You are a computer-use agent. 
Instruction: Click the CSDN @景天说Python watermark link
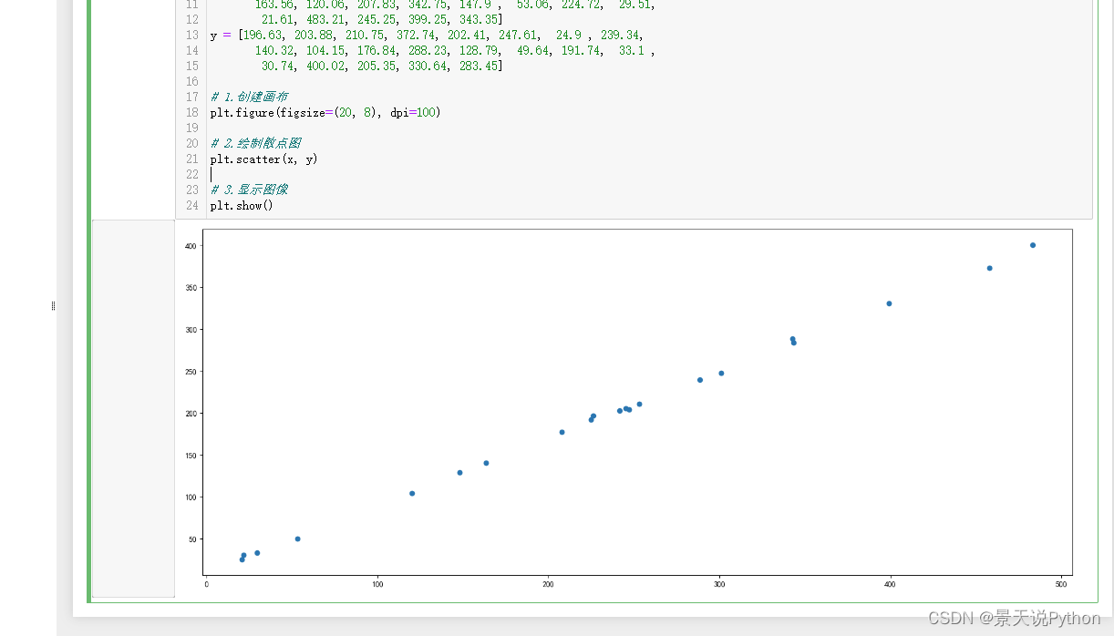click(x=1016, y=619)
